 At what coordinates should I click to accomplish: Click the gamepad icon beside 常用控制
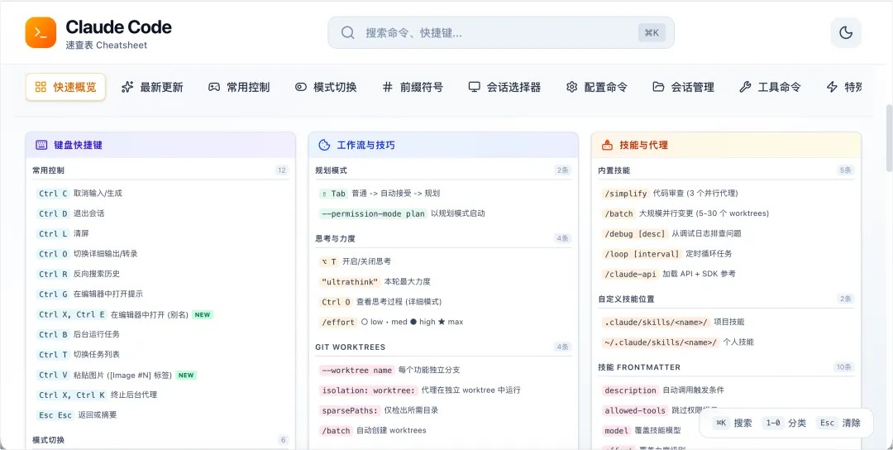click(x=214, y=87)
